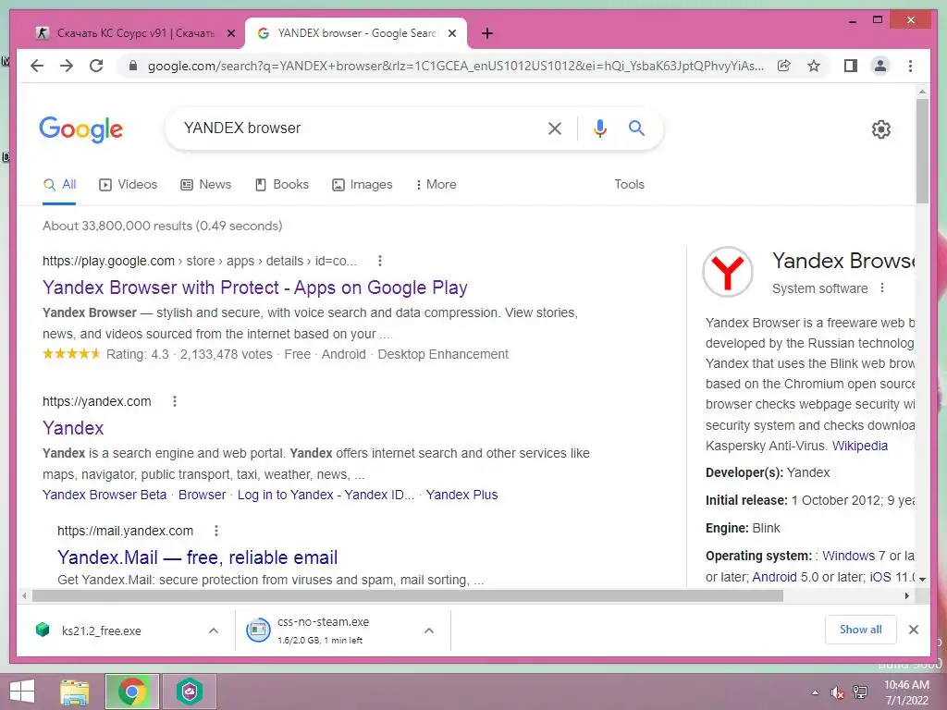Open the Yandex result link
Viewport: 947px width, 710px height.
click(x=73, y=428)
